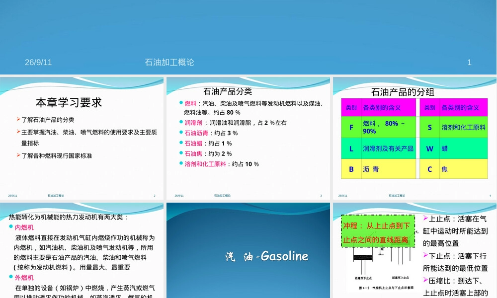Click table cell 润滑剂及有关产品
The height and width of the screenshot is (298, 497).
(x=388, y=149)
